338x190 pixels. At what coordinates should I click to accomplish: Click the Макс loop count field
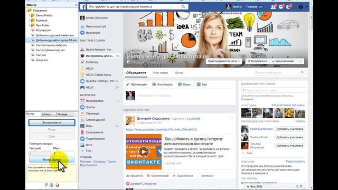pos(63,153)
